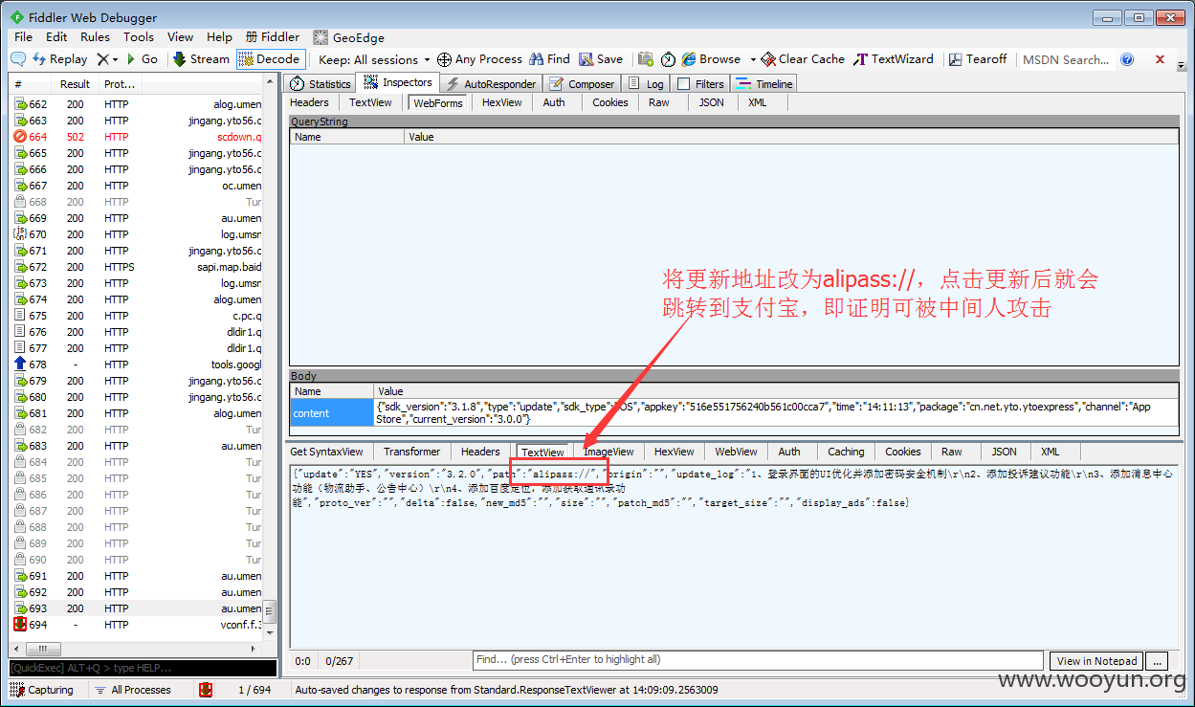Viewport: 1195px width, 707px height.
Task: Click the session list horizontal scrollbar
Action: [134, 648]
